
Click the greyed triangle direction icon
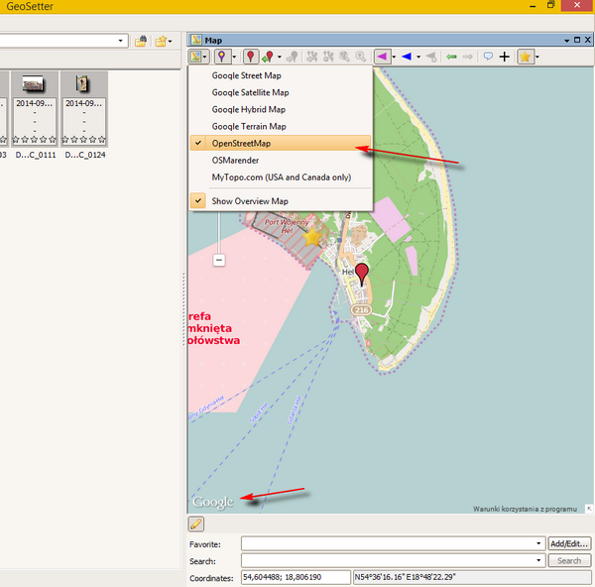[x=431, y=57]
